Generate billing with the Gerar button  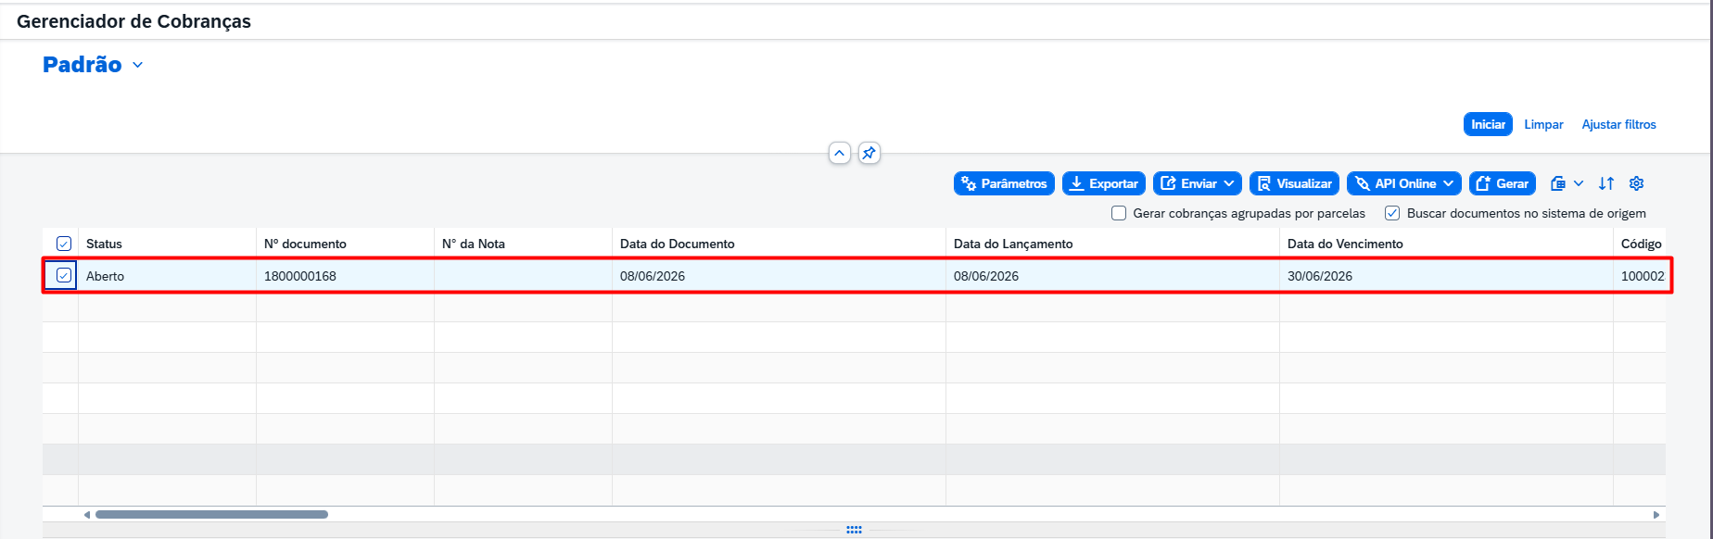(1503, 183)
